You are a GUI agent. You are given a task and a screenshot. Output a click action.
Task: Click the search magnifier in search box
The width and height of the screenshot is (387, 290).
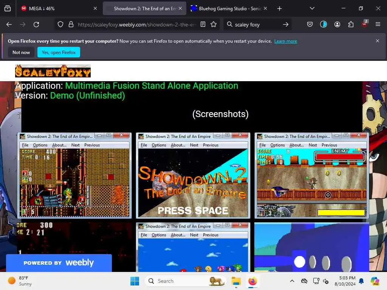point(229,25)
